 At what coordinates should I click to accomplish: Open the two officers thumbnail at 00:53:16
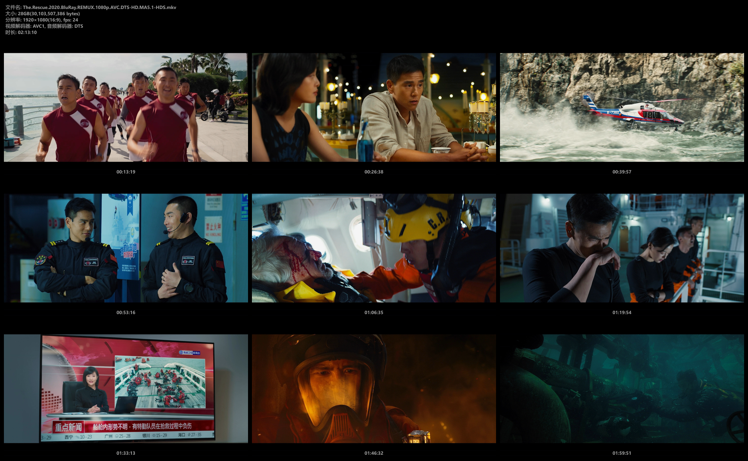pos(126,248)
